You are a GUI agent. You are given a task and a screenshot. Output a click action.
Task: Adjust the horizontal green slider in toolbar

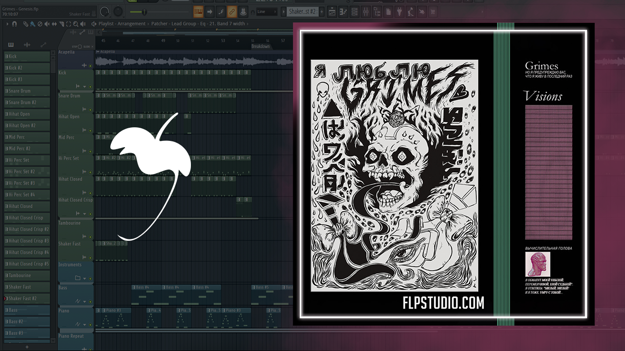point(144,11)
